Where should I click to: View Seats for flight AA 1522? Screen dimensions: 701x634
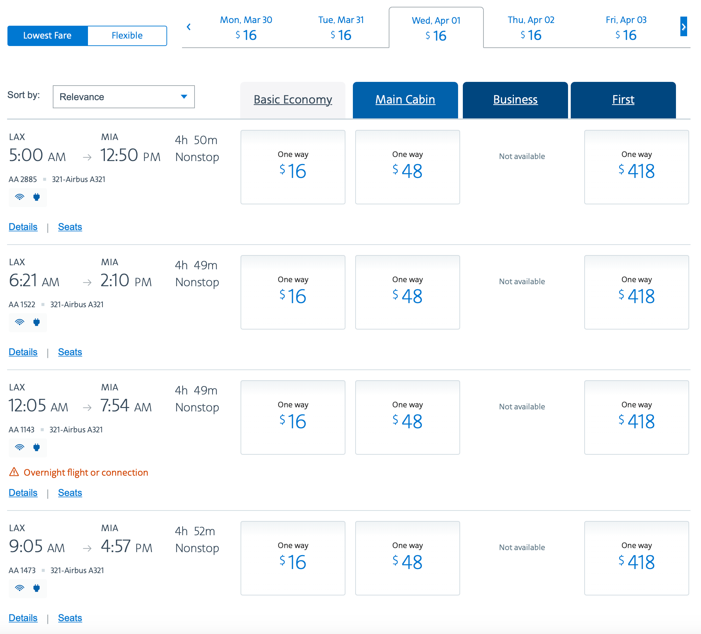70,352
